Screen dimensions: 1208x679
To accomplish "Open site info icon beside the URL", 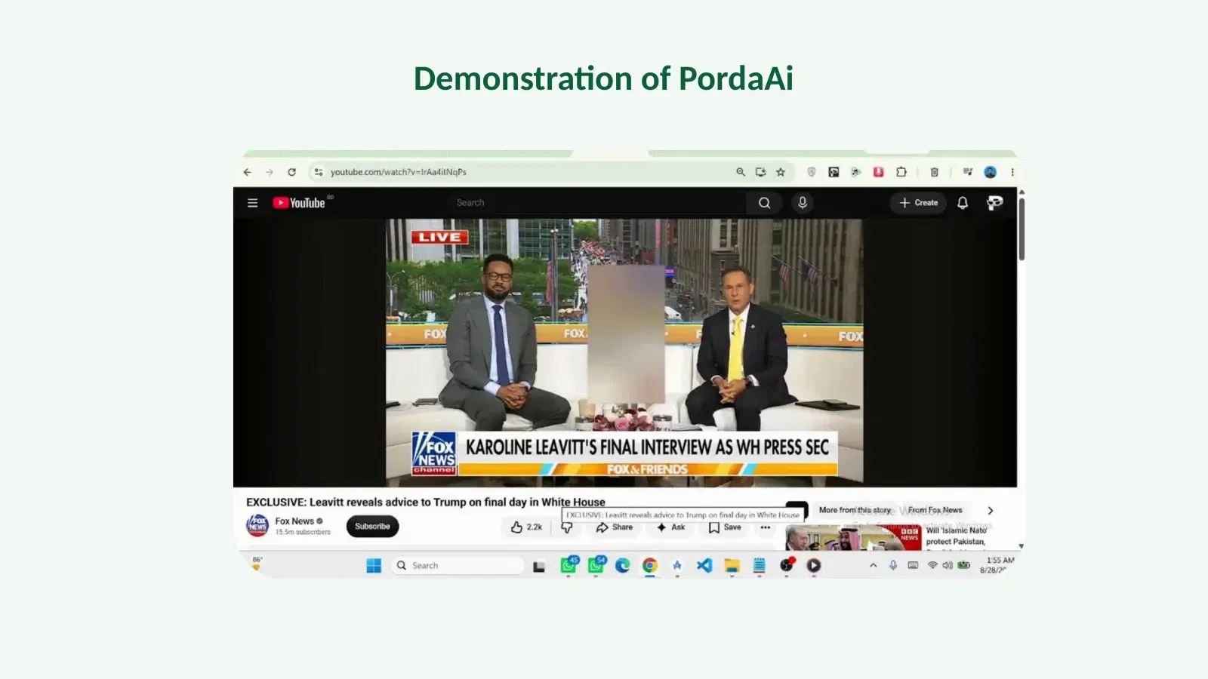I will click(319, 172).
